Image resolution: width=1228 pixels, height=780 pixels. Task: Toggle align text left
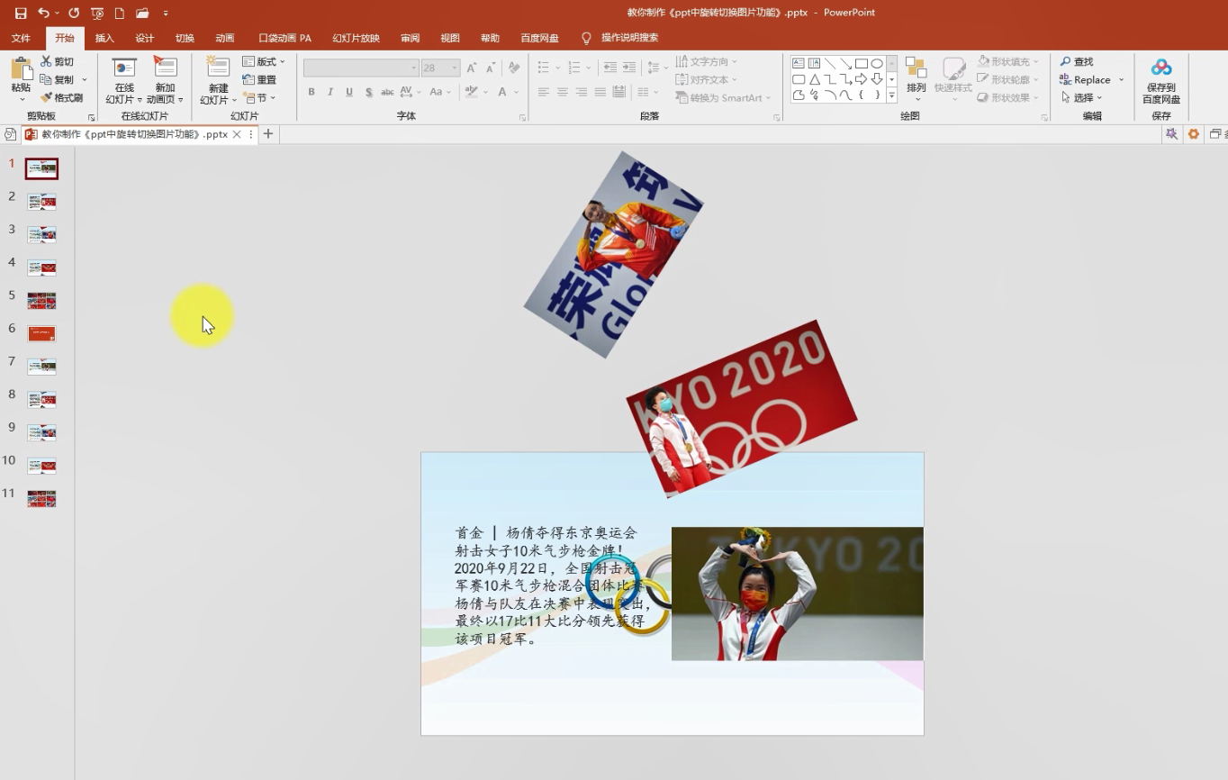click(x=543, y=92)
